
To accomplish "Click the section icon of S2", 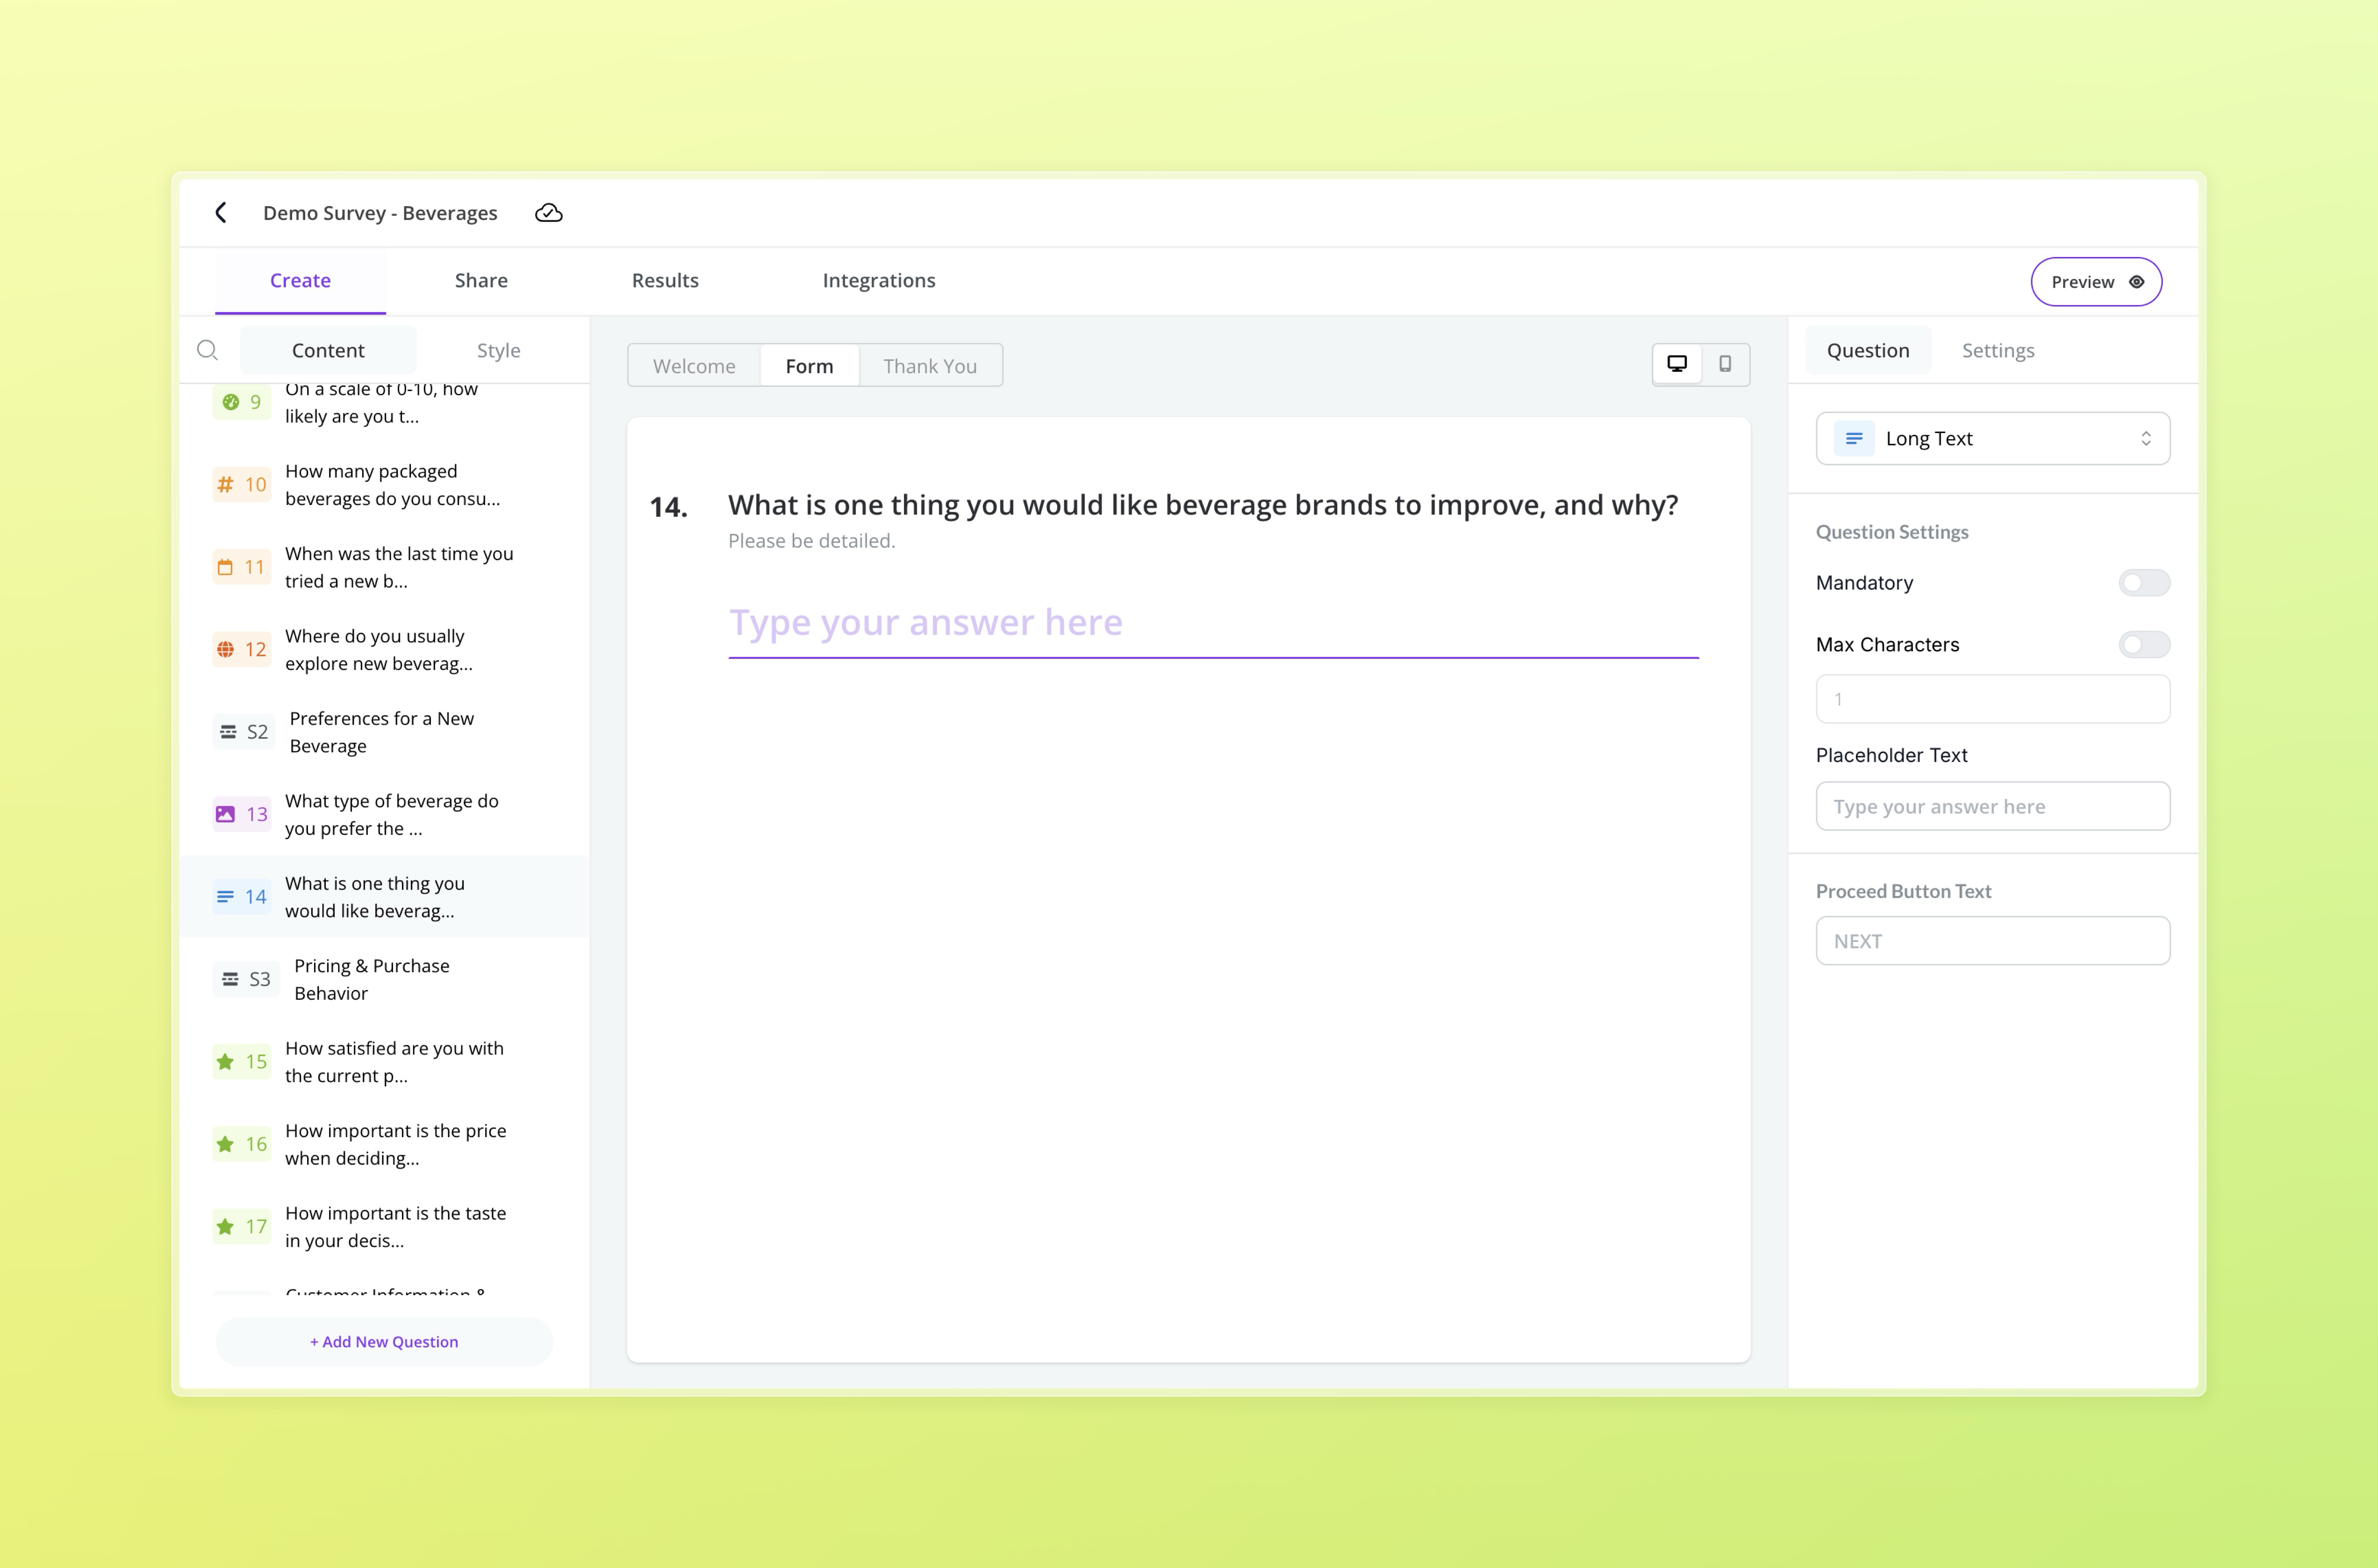I will click(x=228, y=732).
